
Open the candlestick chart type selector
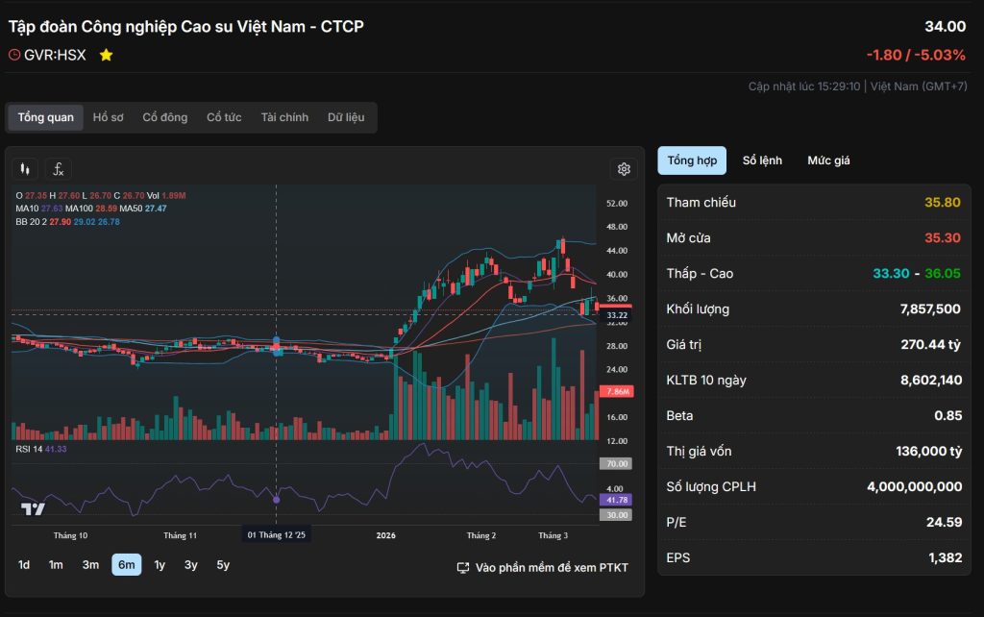click(25, 169)
